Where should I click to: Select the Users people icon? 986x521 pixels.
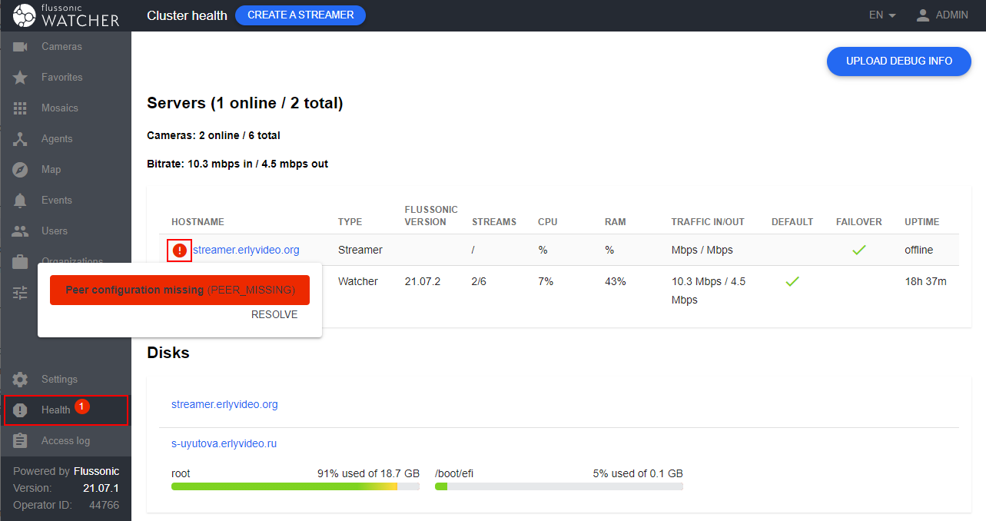coord(21,231)
